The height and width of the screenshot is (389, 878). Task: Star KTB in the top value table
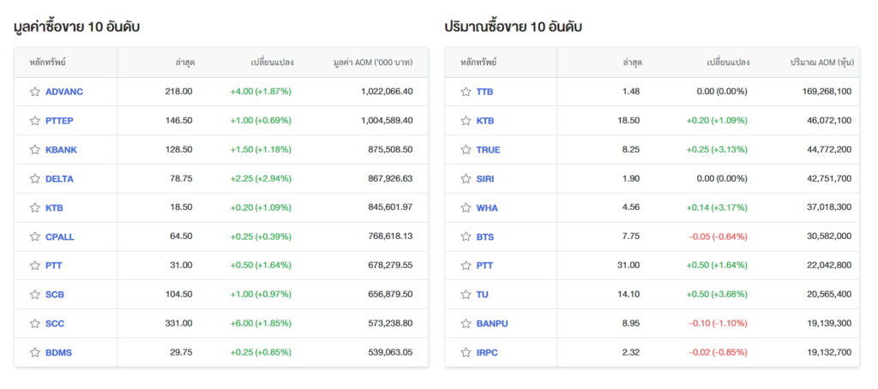pos(34,207)
